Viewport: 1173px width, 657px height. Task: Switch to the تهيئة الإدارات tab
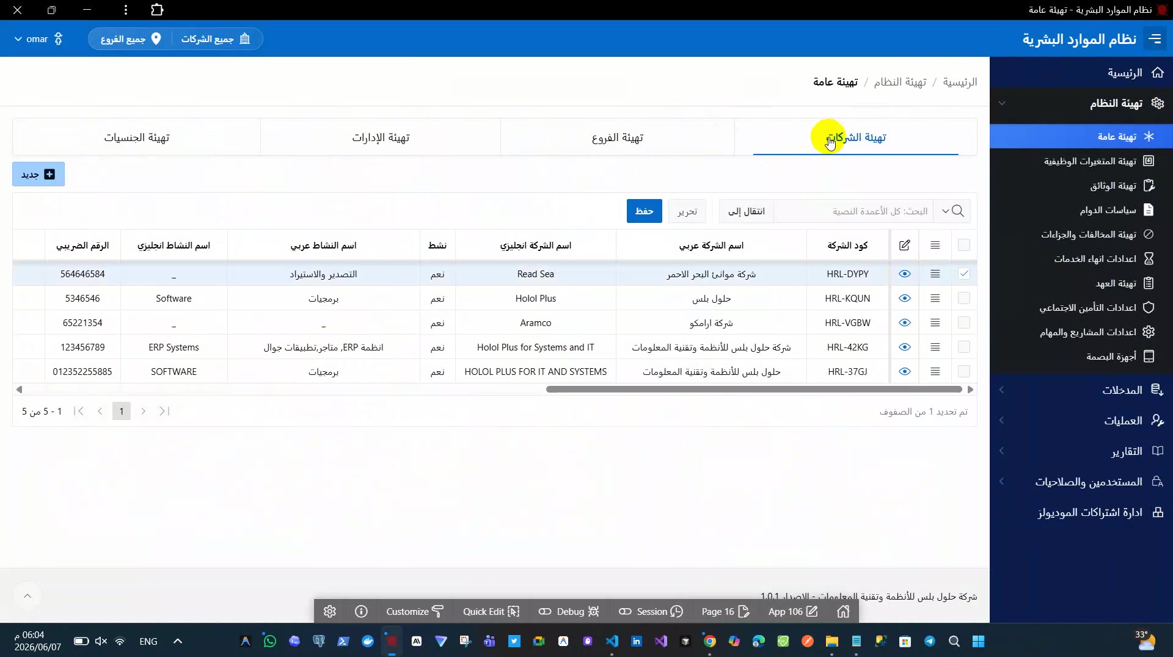(x=381, y=137)
